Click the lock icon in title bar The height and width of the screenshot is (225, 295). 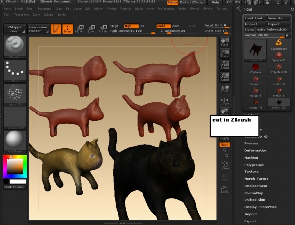click(267, 2)
